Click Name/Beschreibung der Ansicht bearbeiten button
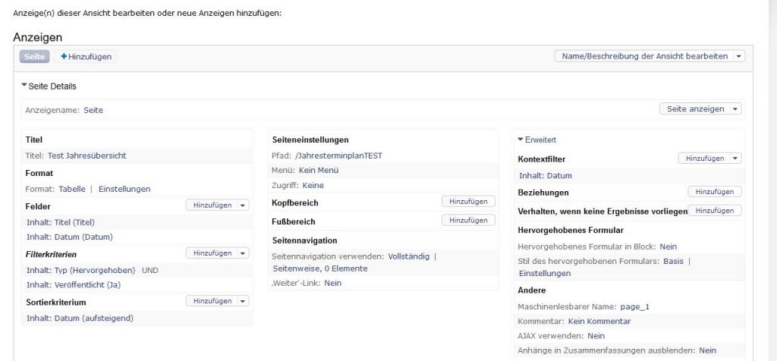This screenshot has height=361, width=777. click(643, 56)
